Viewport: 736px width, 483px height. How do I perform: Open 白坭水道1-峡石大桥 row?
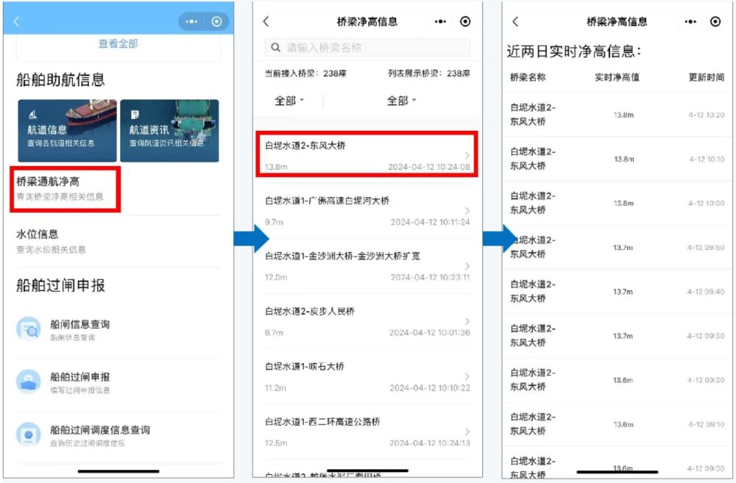pos(367,376)
